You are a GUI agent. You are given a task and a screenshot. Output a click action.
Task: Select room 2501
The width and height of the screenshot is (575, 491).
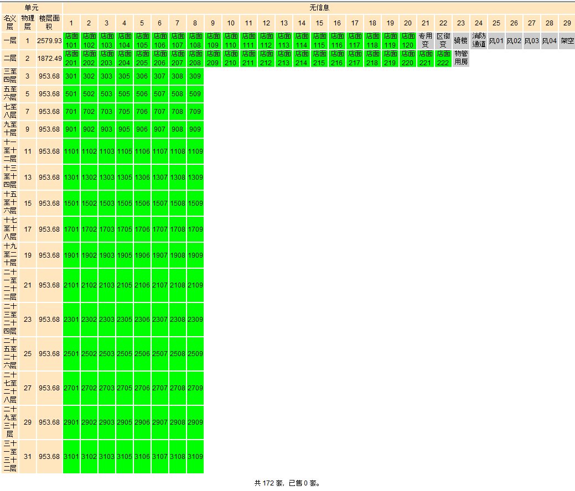pyautogui.click(x=71, y=353)
